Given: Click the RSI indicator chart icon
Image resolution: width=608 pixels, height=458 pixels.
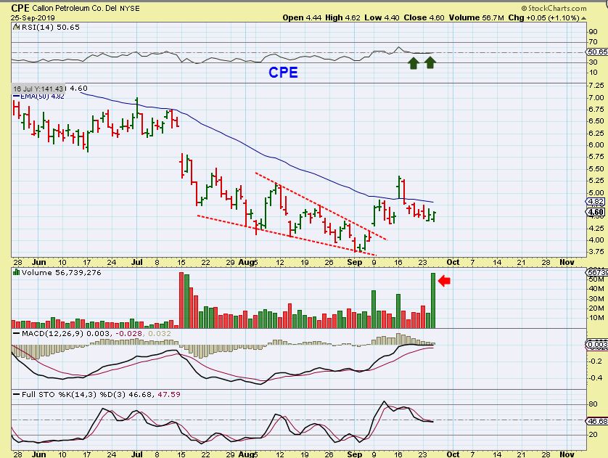Looking at the screenshot, I should click(x=17, y=27).
